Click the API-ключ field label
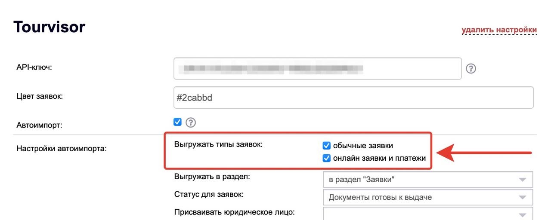 [x=34, y=67]
